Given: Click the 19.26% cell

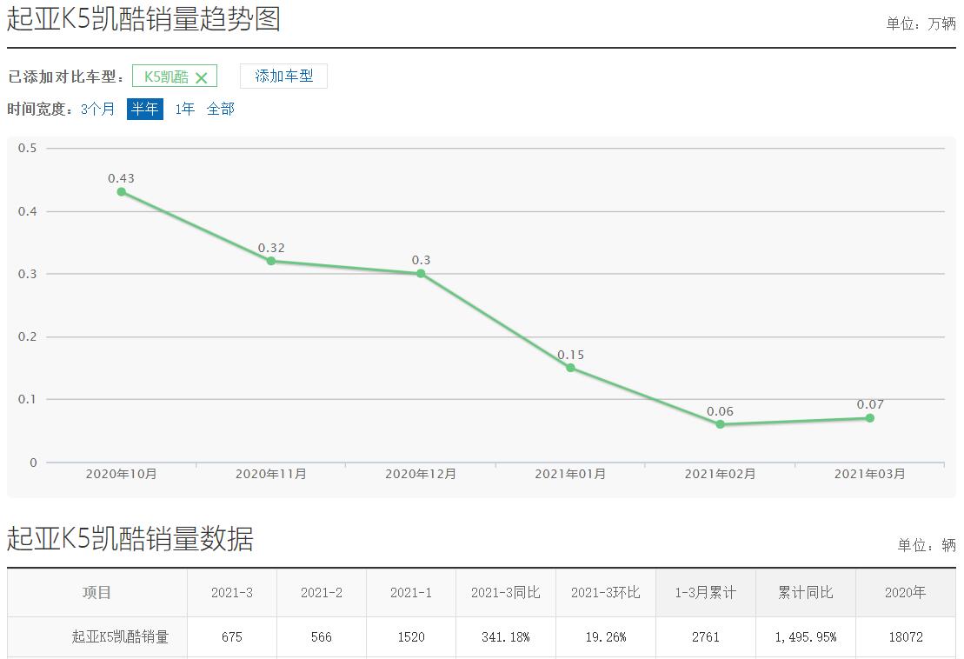Looking at the screenshot, I should [x=606, y=637].
